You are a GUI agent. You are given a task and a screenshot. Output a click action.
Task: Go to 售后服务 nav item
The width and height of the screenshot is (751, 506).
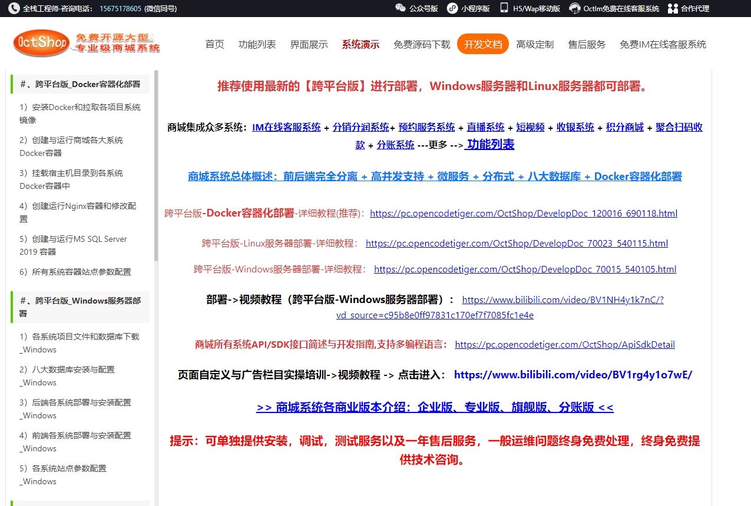pos(587,44)
